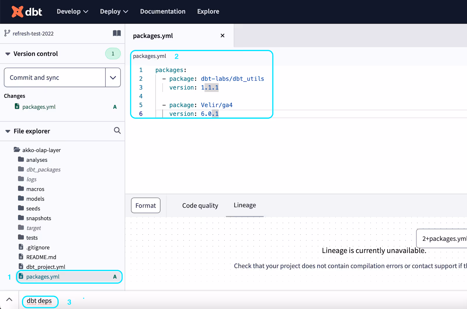Click file icon next to README.md
The height and width of the screenshot is (309, 467).
tap(21, 256)
